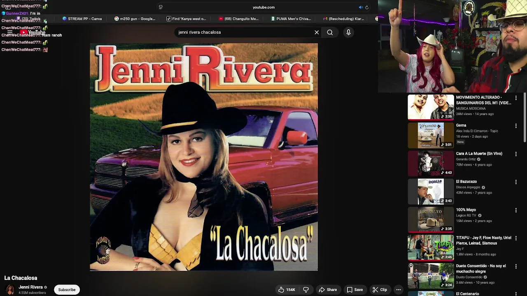This screenshot has width=527, height=296.
Task: Open the Legion RG TV channel link
Action: click(466, 215)
